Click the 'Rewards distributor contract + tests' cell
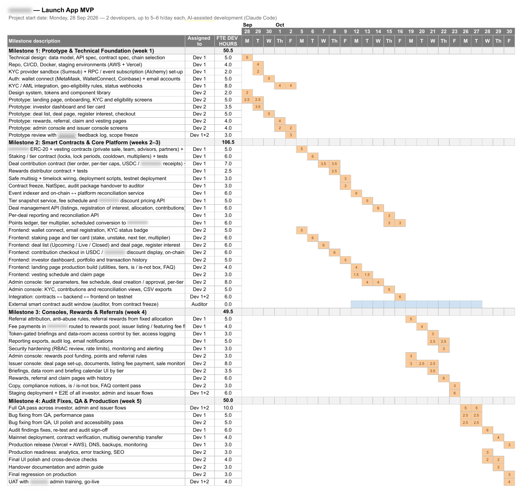 (96, 171)
